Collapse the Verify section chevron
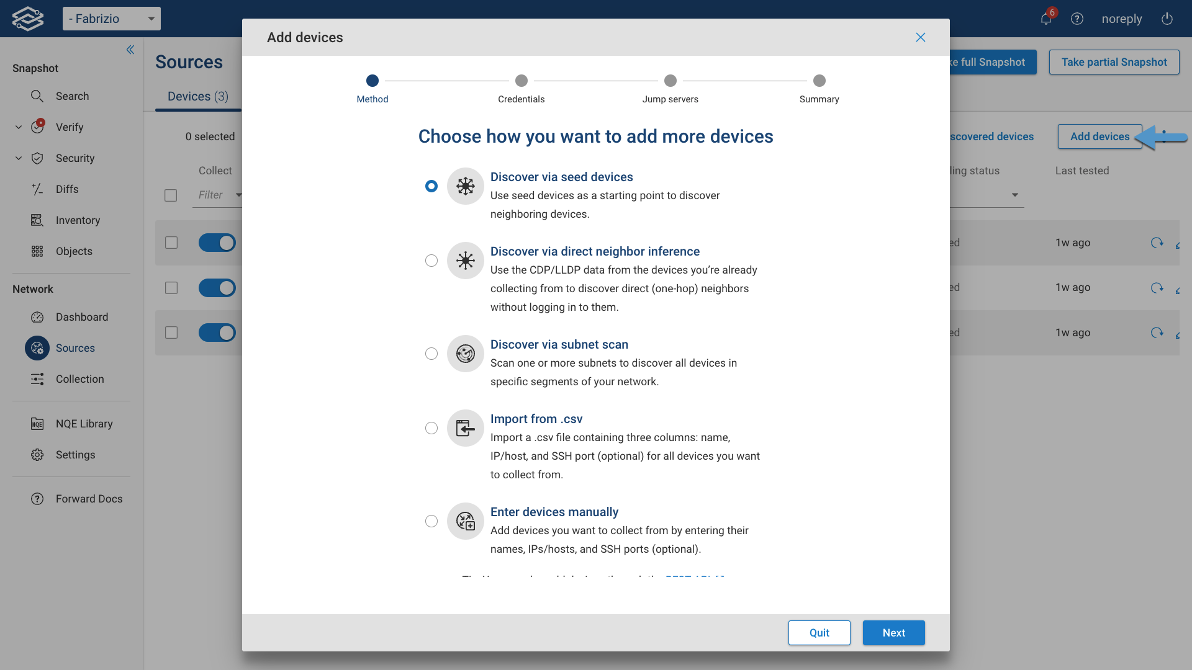Viewport: 1192px width, 670px height. pos(18,127)
